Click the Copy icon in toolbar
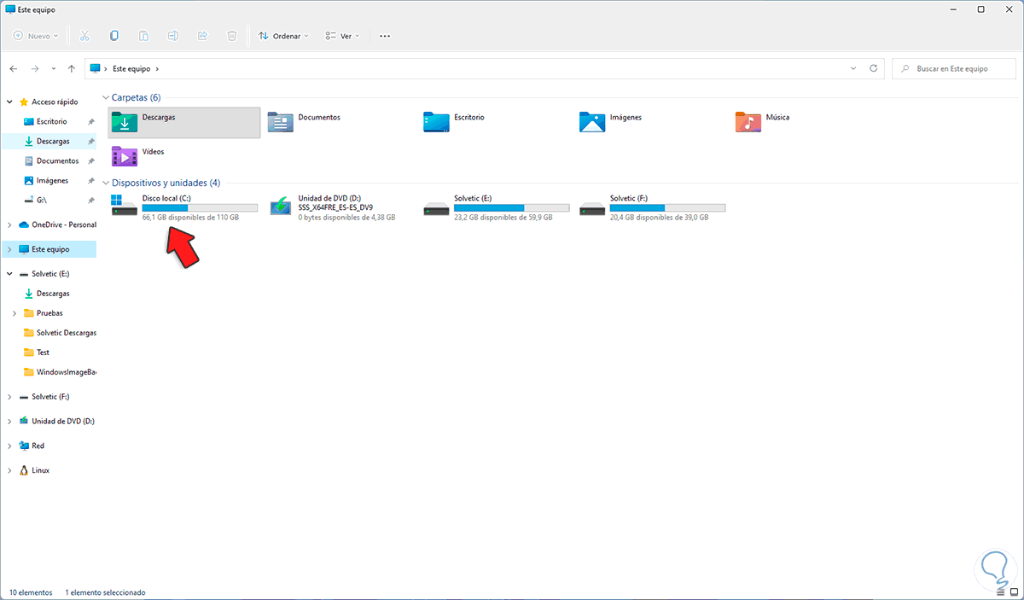 point(113,36)
